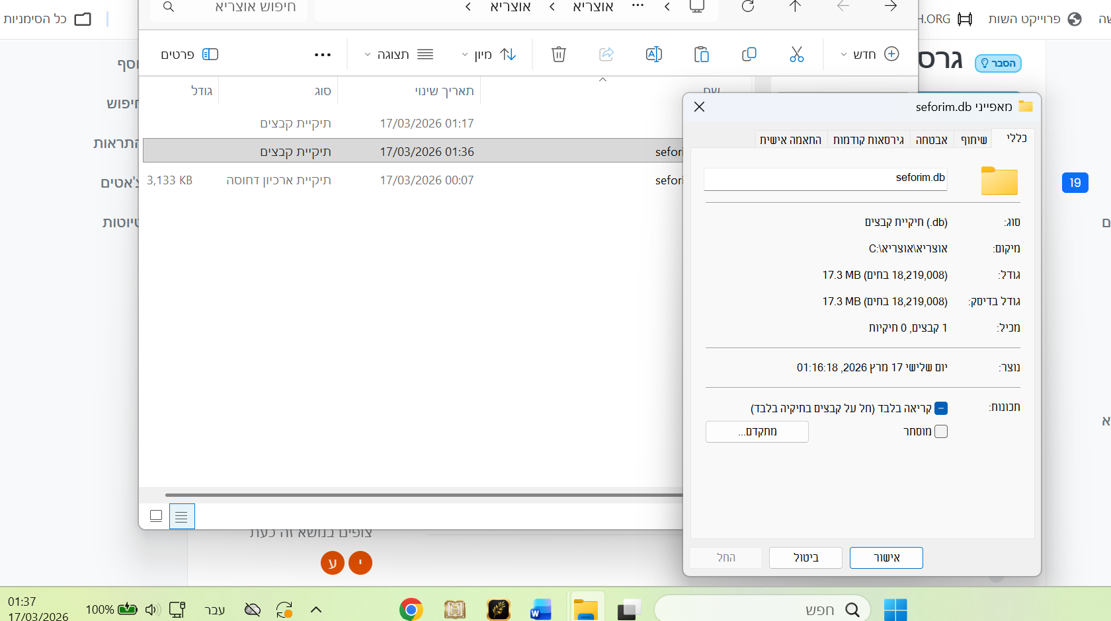Click the network display tray icon
The image size is (1111, 621).
pyautogui.click(x=177, y=609)
